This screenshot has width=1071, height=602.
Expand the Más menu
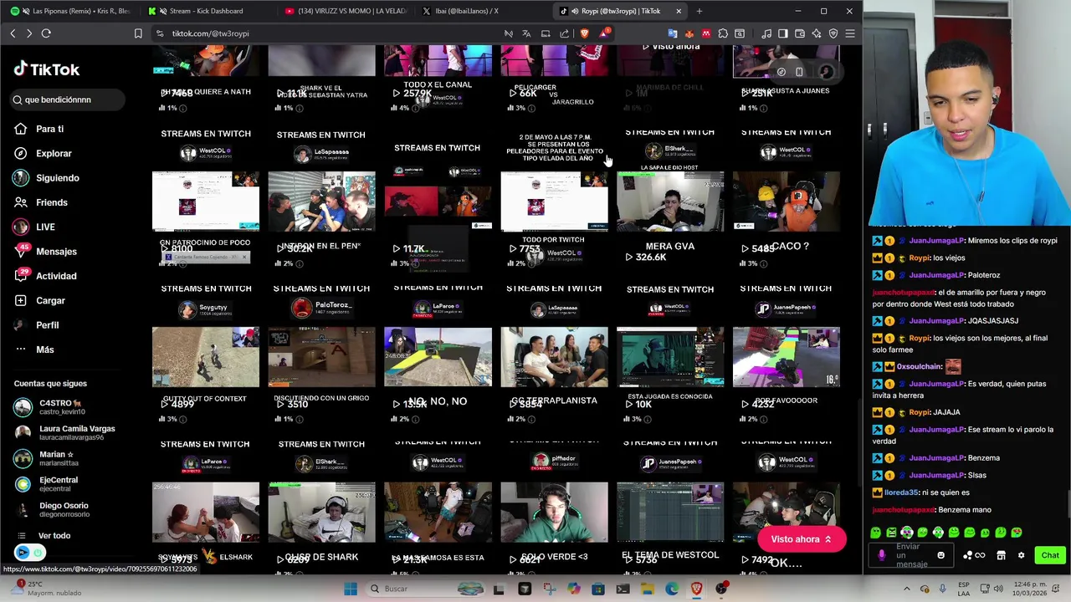tap(44, 349)
